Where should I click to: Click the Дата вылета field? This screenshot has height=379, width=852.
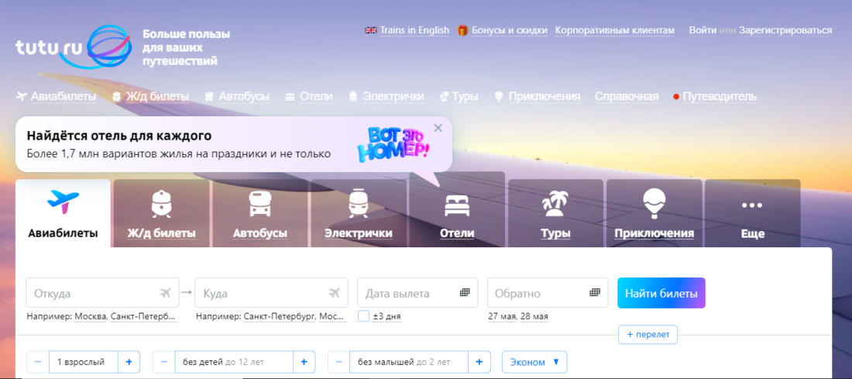tap(417, 293)
